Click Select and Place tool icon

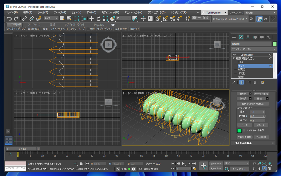(112, 19)
